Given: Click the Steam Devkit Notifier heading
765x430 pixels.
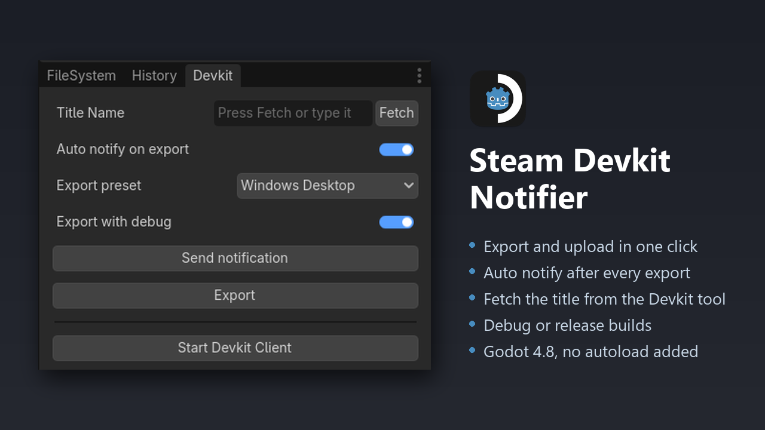Looking at the screenshot, I should 570,179.
